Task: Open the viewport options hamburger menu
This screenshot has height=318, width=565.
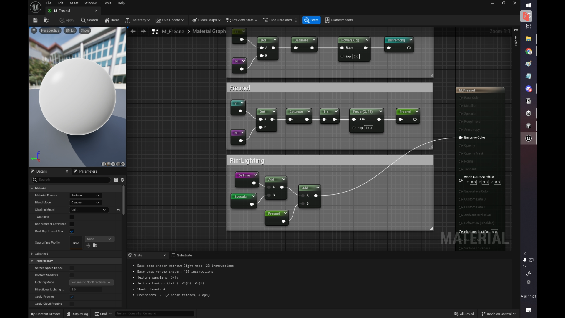Action: (34, 30)
